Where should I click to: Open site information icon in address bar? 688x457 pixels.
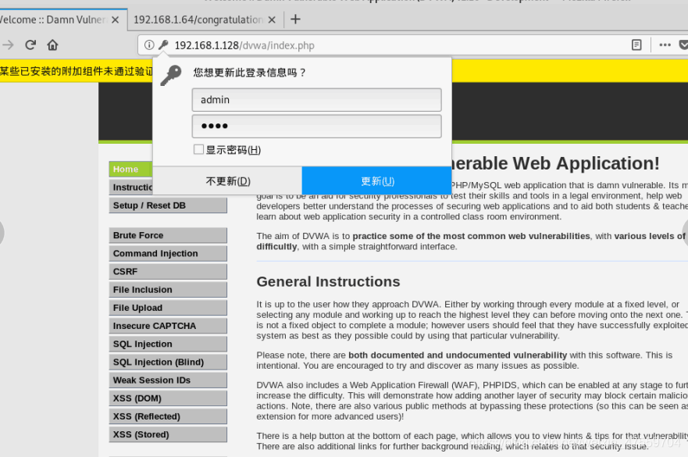[149, 45]
